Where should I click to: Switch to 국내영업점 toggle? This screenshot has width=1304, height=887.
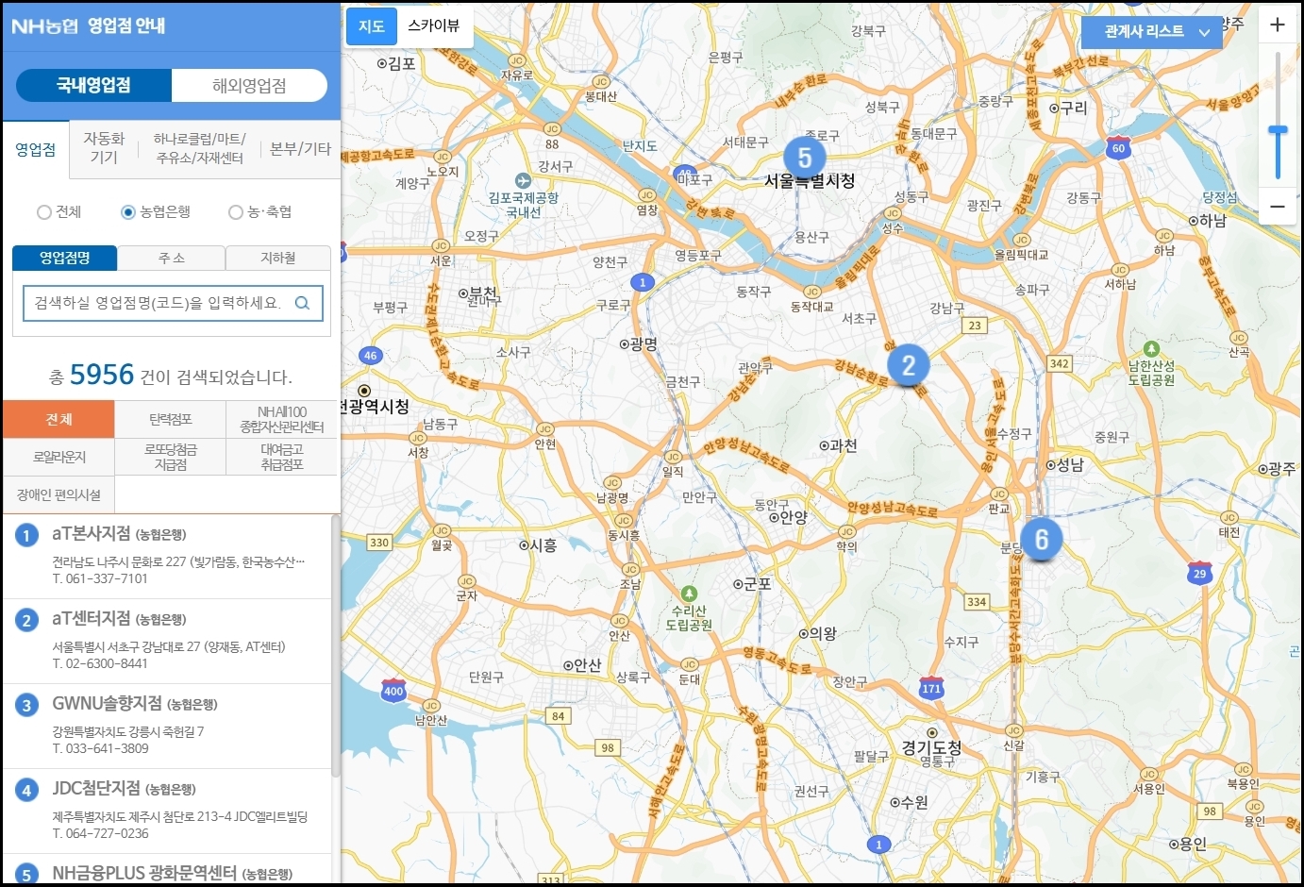[x=93, y=85]
